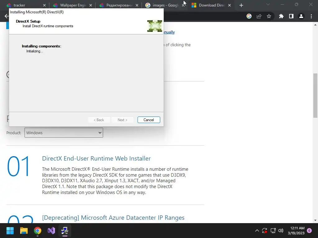Open the notification badge showing 6

coord(309,231)
